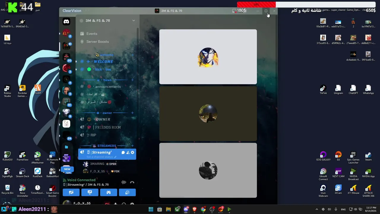The image size is (380, 214).
Task: Open Chrome from taskbar
Action: 203,209
